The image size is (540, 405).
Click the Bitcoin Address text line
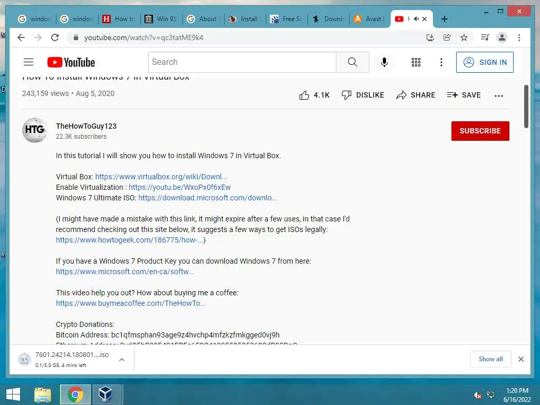[168, 335]
